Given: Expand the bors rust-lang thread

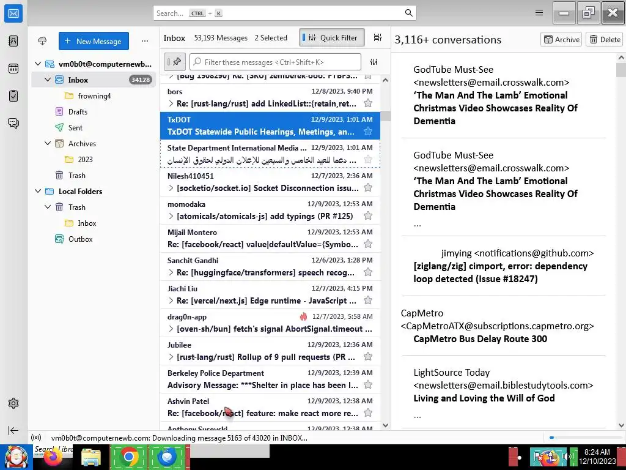Looking at the screenshot, I should click(x=171, y=103).
